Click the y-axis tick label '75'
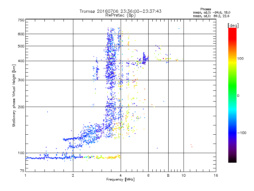 22,171
